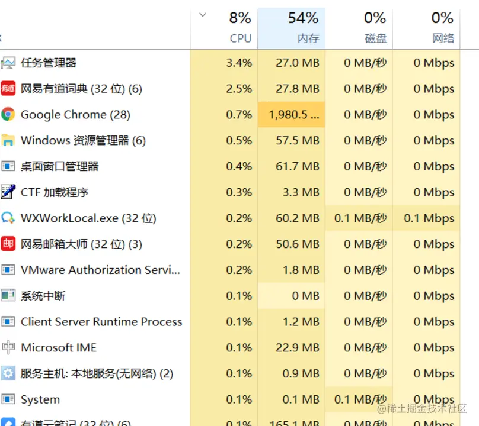The image size is (479, 426).
Task: Click the WXWorkLocal.exe chat icon
Action: (x=8, y=218)
